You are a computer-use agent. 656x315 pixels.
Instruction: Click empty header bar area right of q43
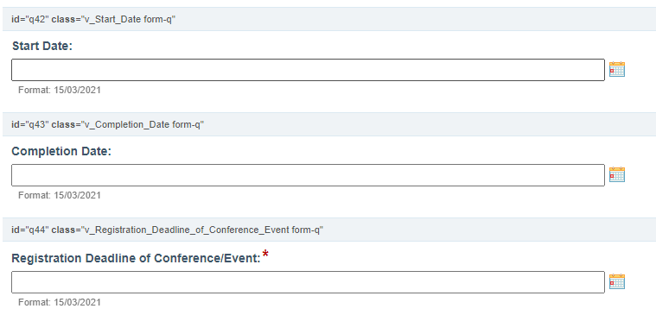430,124
